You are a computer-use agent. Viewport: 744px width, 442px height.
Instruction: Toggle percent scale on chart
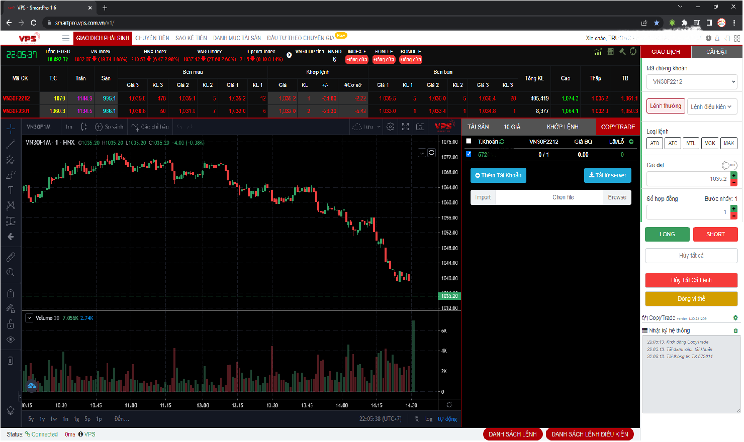tap(417, 419)
